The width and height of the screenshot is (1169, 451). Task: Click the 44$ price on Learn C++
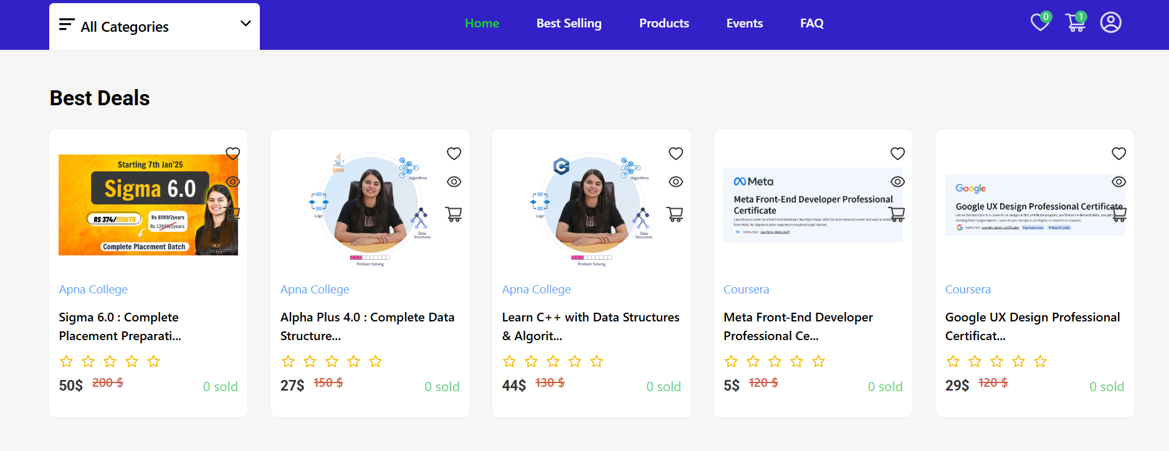tap(514, 386)
